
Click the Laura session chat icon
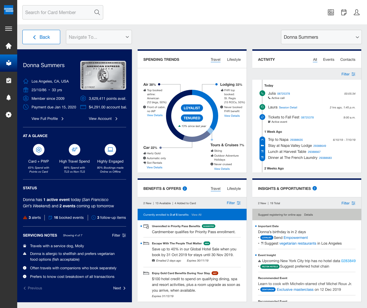pos(262,107)
